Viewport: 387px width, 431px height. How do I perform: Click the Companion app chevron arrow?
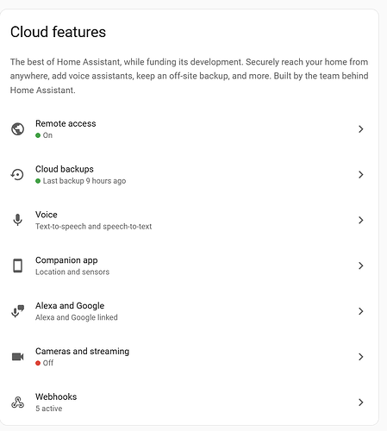pyautogui.click(x=361, y=265)
